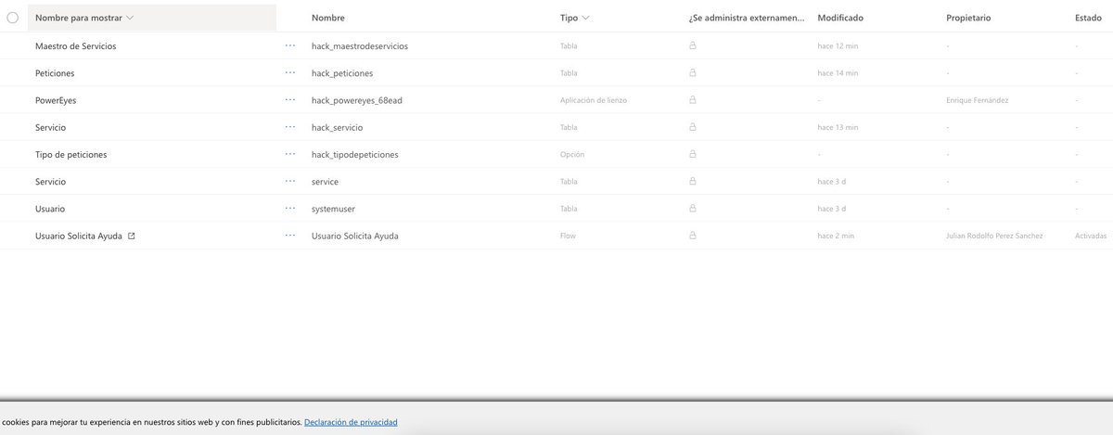
Task: Open the Maestro de Servicios table
Action: click(x=75, y=45)
